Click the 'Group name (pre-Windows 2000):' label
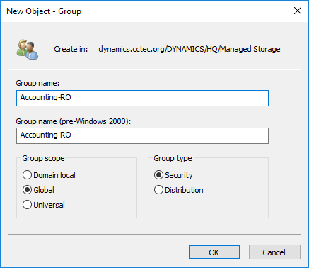This screenshot has height=268, width=309. 74,121
